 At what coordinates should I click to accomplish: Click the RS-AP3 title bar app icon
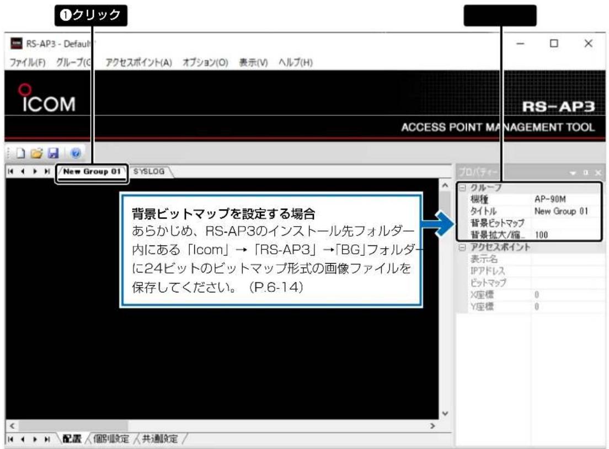[17, 43]
